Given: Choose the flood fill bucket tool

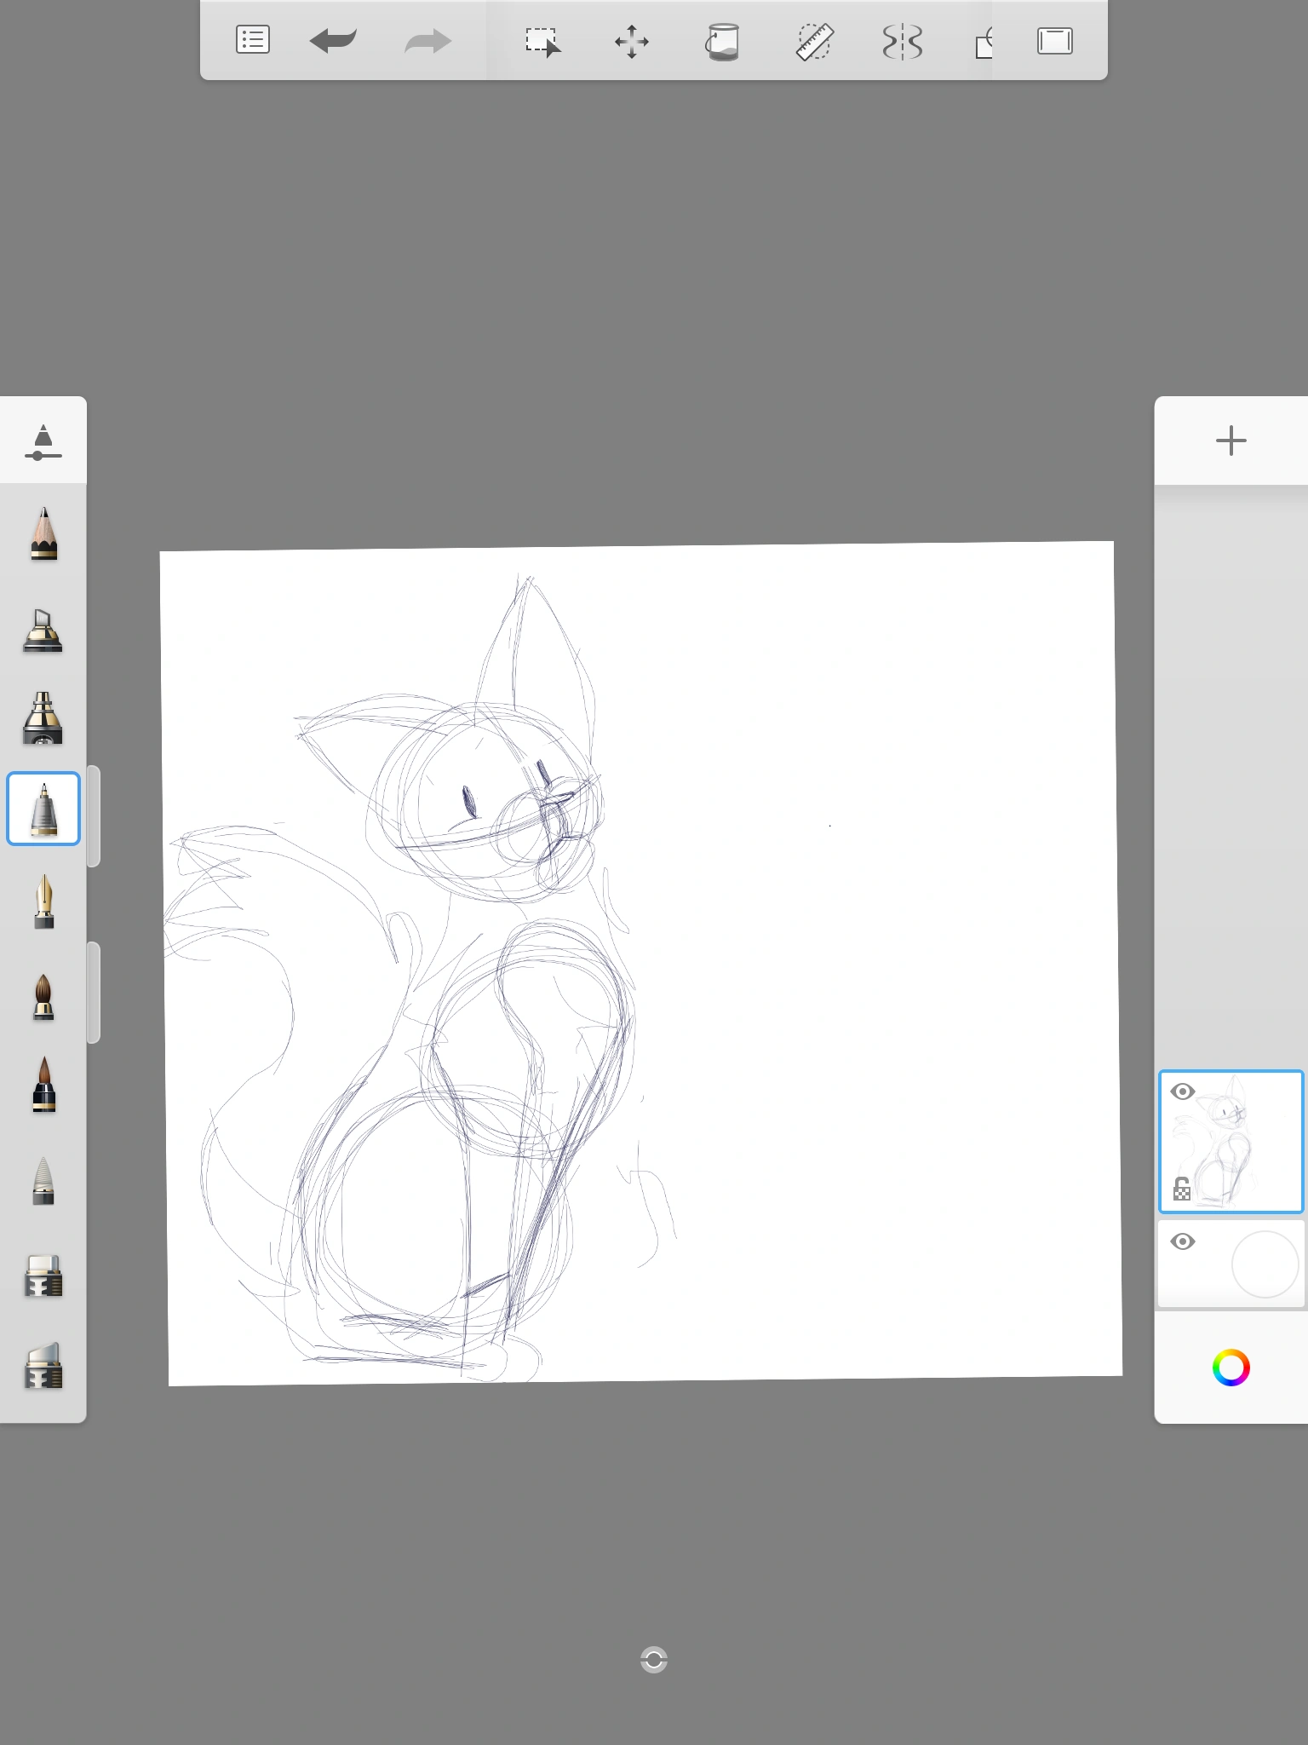Looking at the screenshot, I should [722, 41].
